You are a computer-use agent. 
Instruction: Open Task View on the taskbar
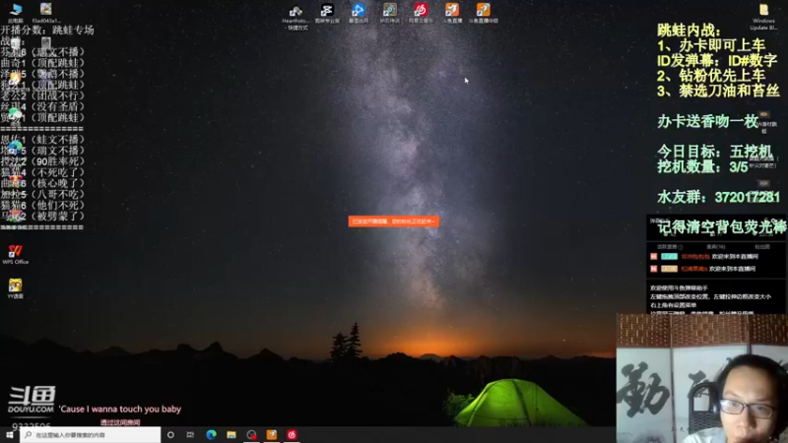pyautogui.click(x=190, y=435)
